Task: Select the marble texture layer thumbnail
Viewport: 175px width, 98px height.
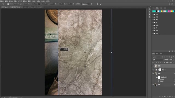Action: coord(156,66)
